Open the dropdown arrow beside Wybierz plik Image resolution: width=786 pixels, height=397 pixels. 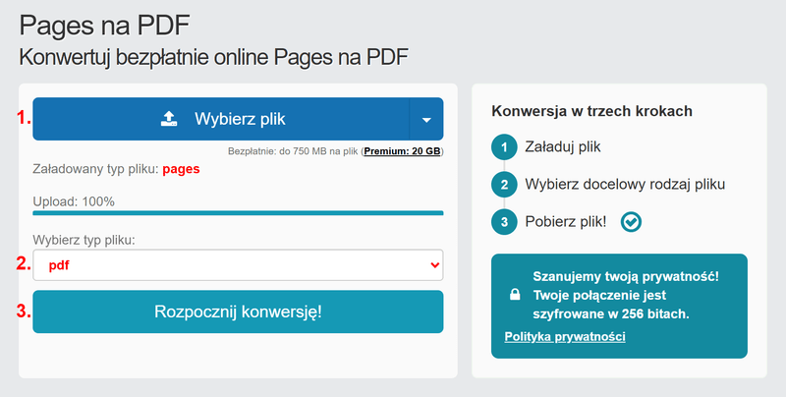pos(426,119)
